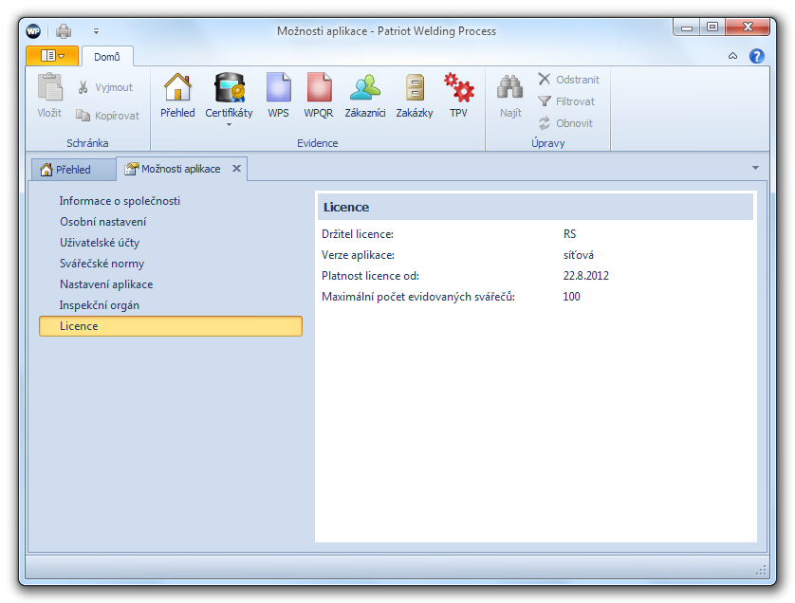Close the Patriot Welding Process window
The image size is (795, 603).
point(748,27)
